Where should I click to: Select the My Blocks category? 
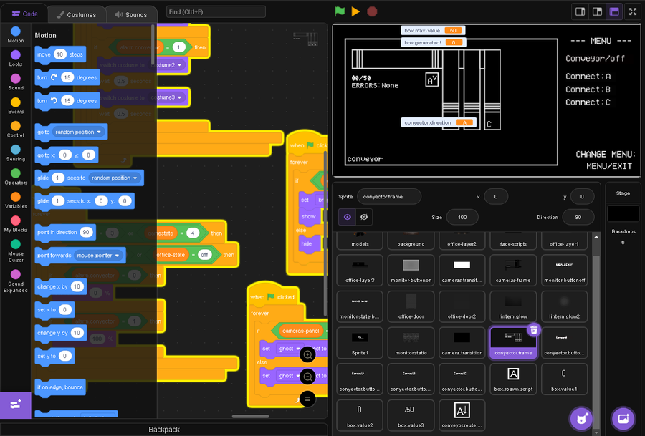click(16, 224)
